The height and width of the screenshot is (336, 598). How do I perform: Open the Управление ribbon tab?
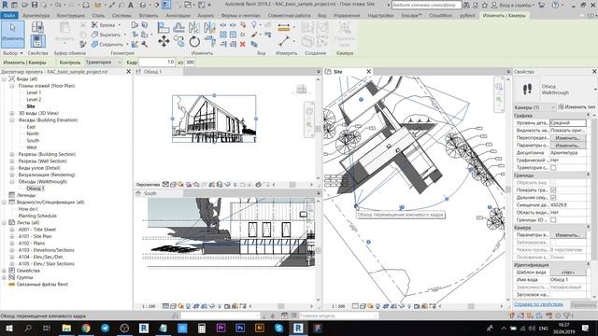point(347,16)
